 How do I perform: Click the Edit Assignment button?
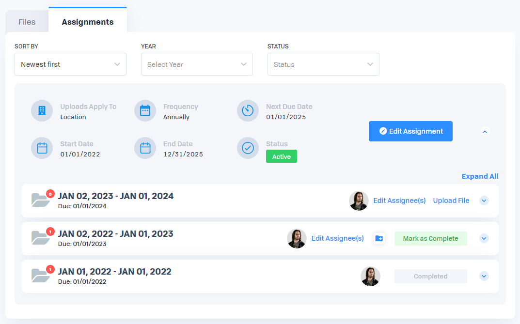click(410, 131)
